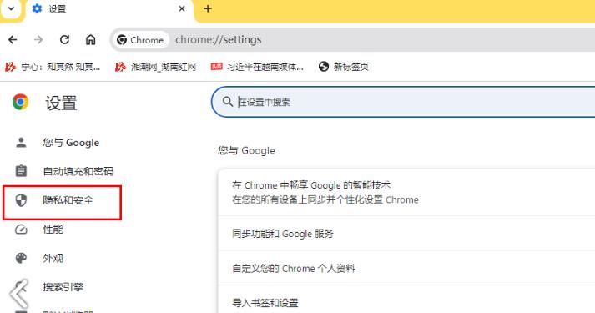Open 自定义您的 Chrome 个人资料
The image size is (595, 313).
click(x=406, y=268)
